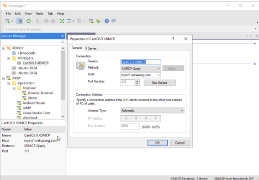The height and width of the screenshot is (180, 259).
Task: Click the dialog's question mark help button
Action: click(173, 39)
